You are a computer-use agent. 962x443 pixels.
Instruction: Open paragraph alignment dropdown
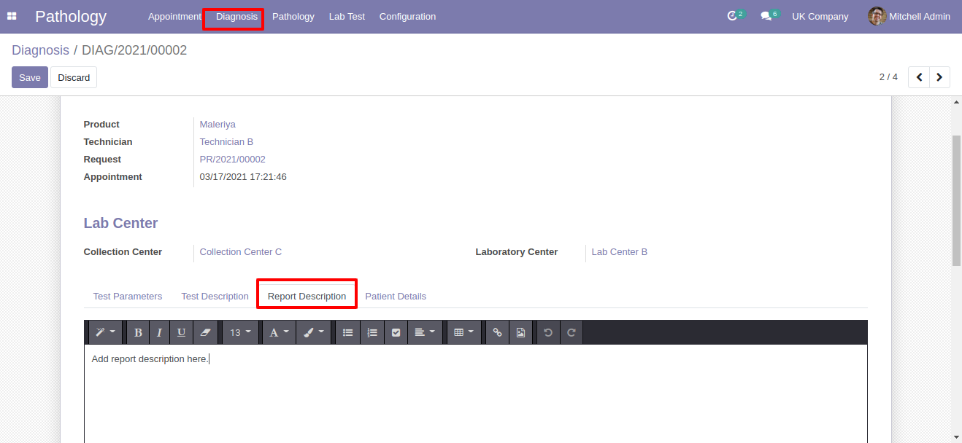[424, 332]
